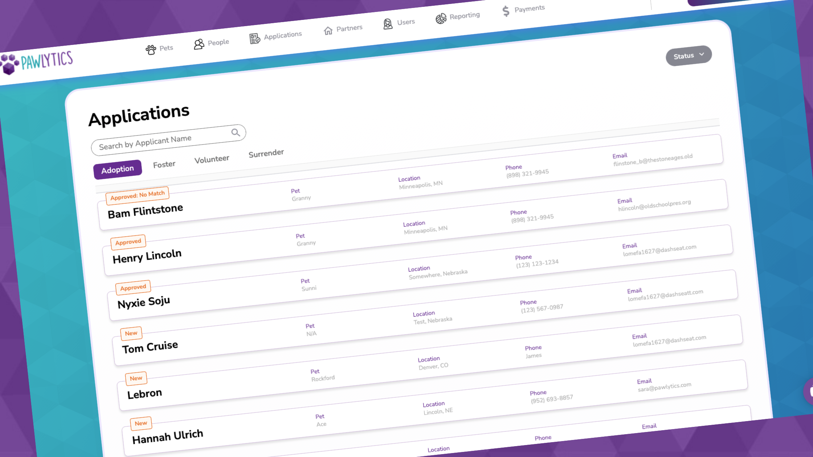Click email hlincoln@oldschoolpres.org

click(x=654, y=205)
